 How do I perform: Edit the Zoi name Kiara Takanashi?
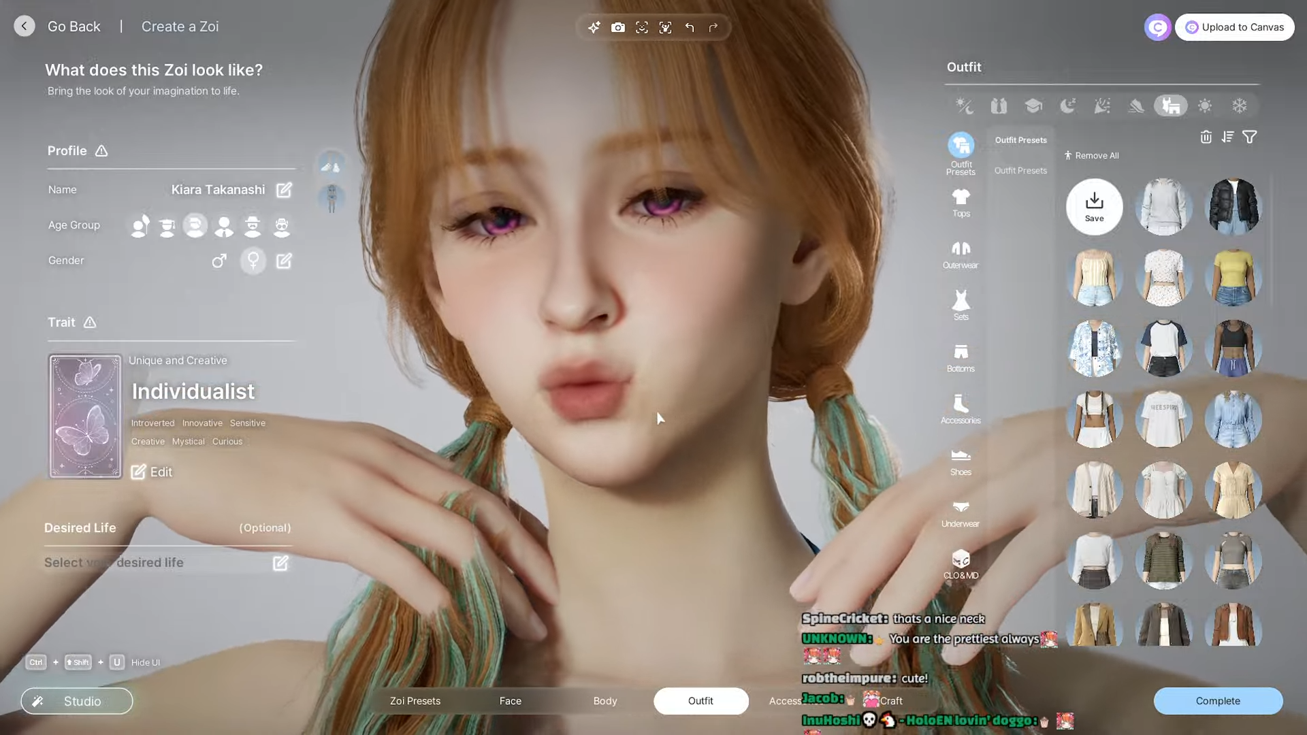point(284,190)
